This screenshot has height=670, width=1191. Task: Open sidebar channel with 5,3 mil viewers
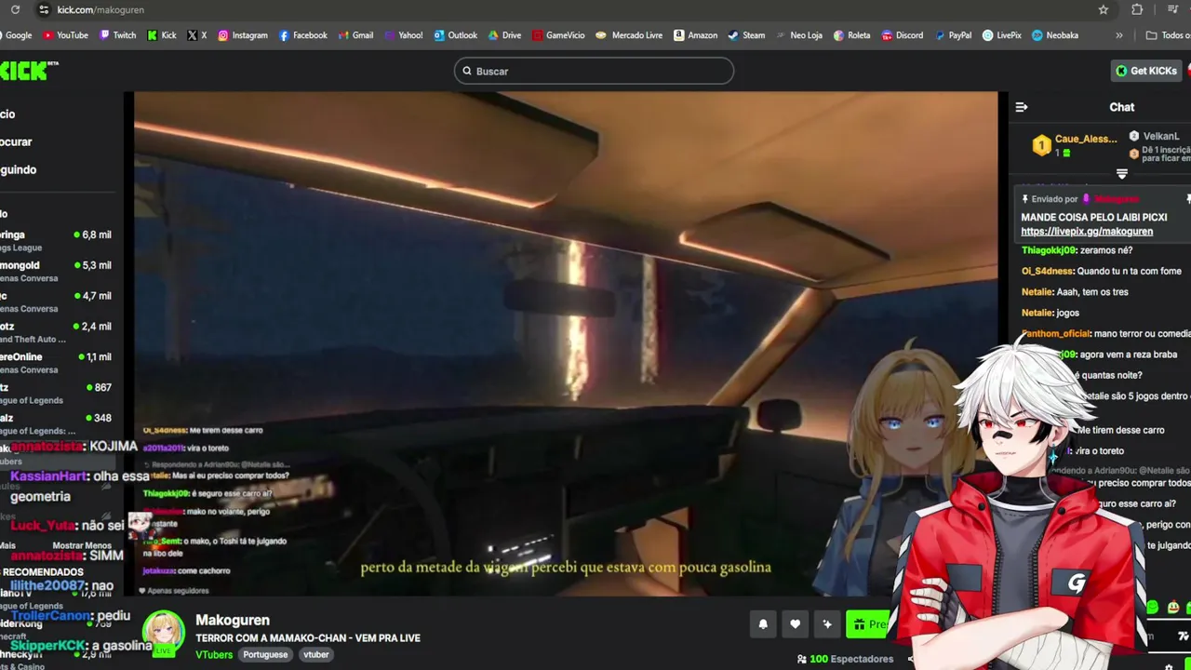point(56,271)
